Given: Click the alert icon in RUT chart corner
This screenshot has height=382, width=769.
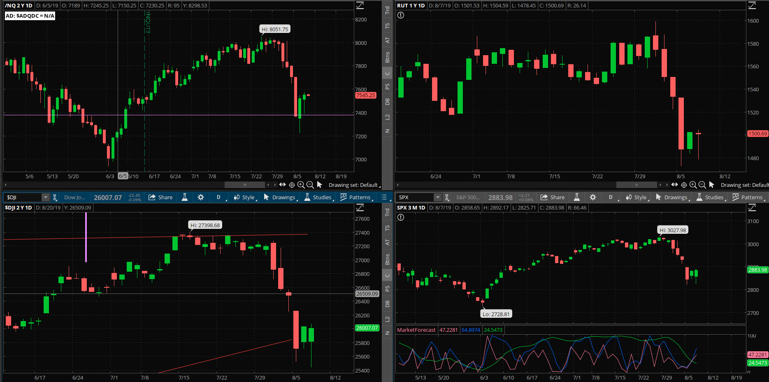Looking at the screenshot, I should click(x=401, y=15).
